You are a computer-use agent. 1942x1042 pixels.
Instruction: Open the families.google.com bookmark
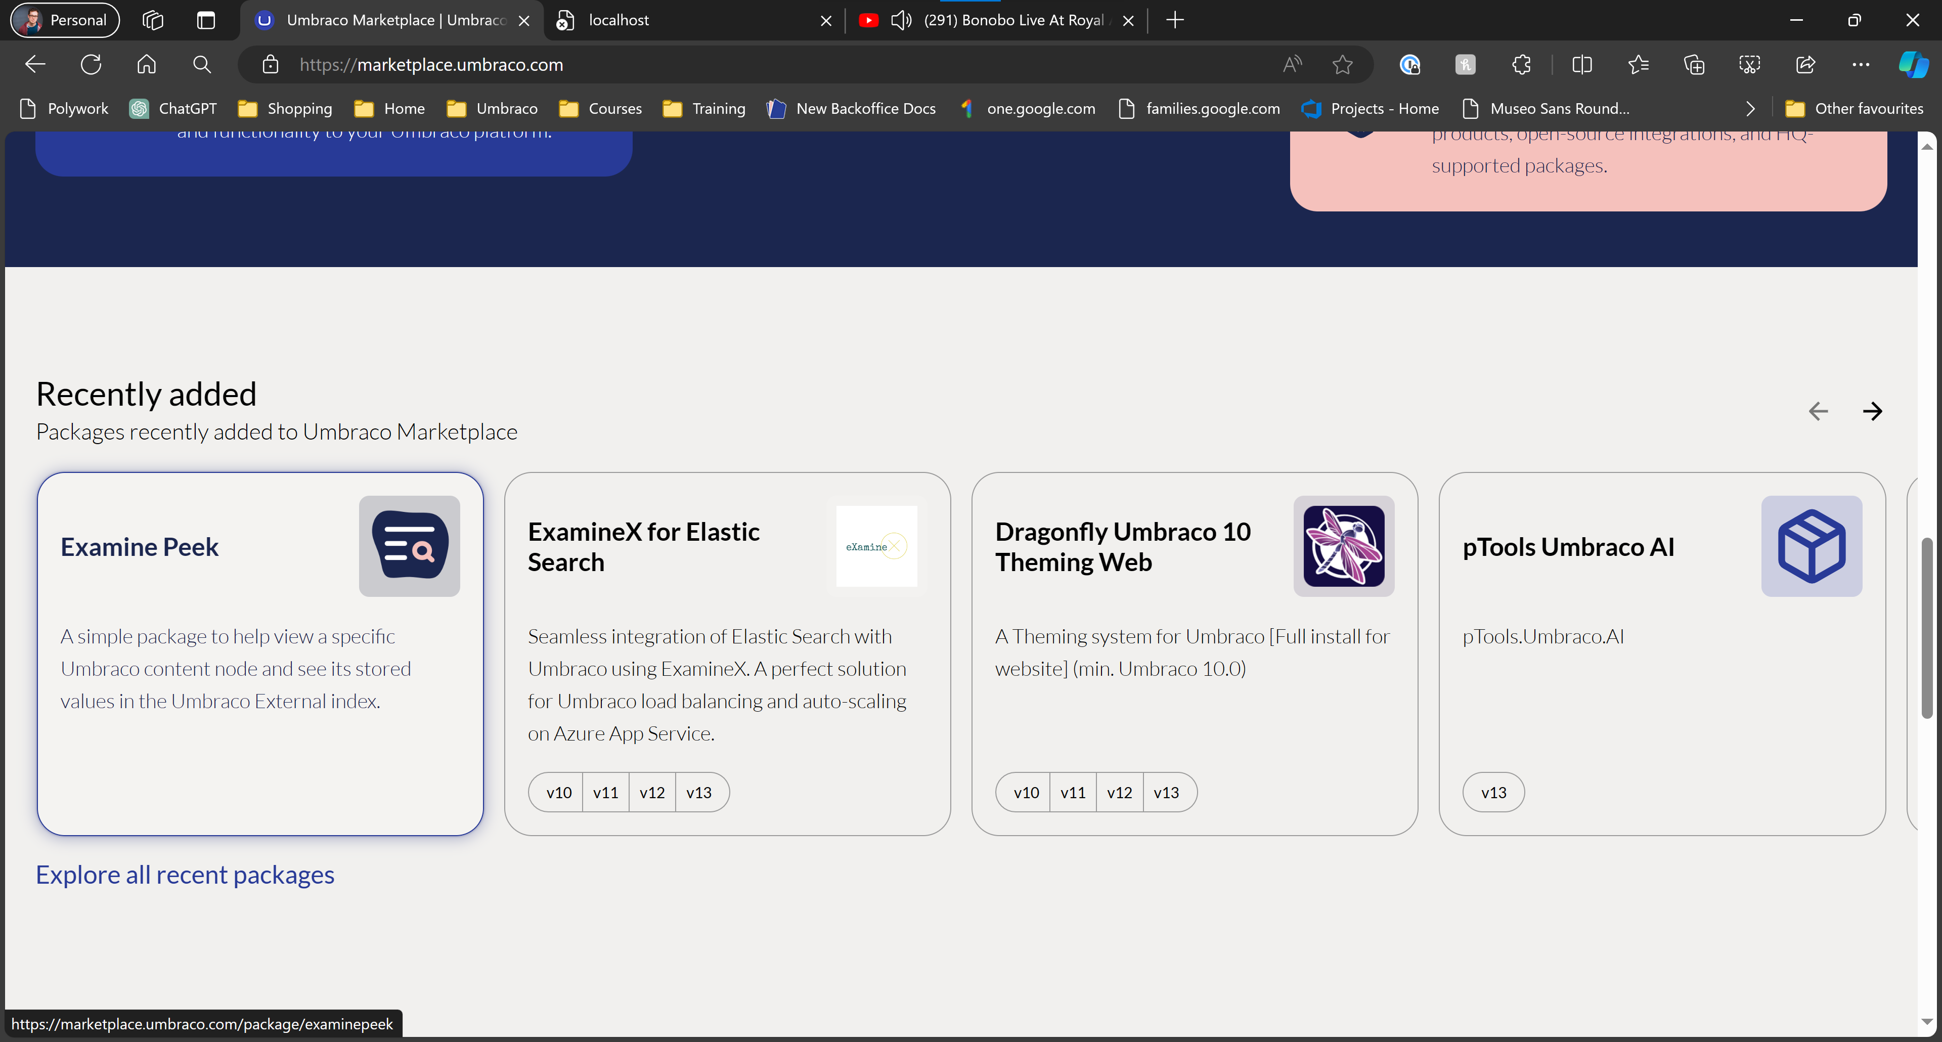point(1199,109)
